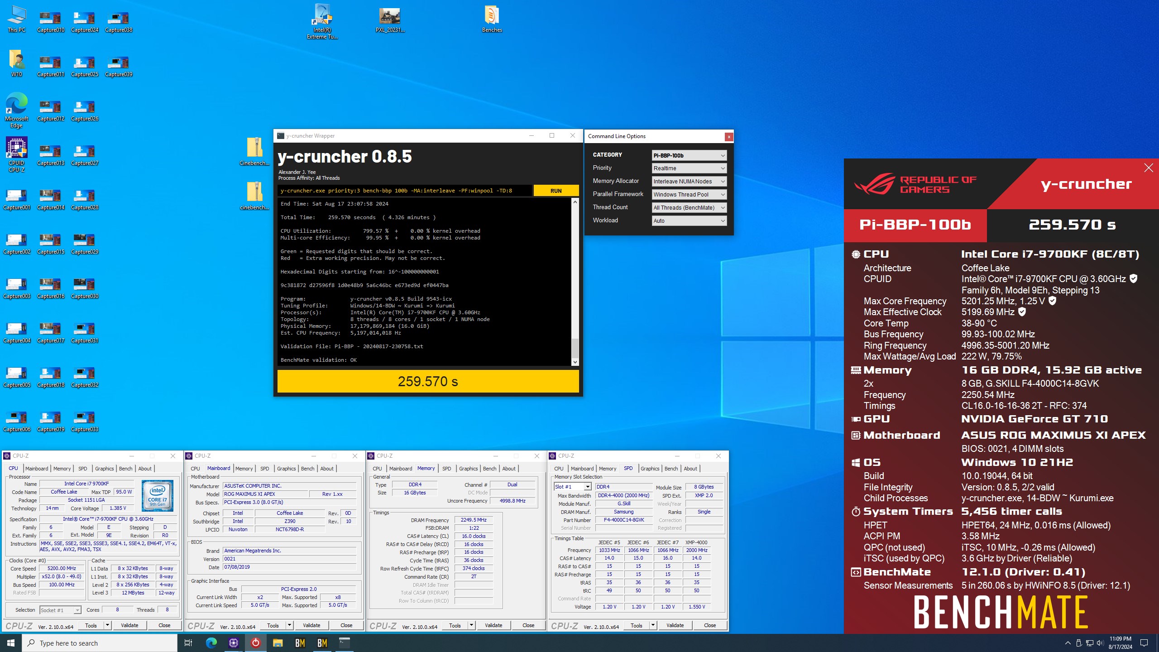Switch to Mainboard tab in first CPU-Z window
Image resolution: width=1159 pixels, height=652 pixels.
click(37, 469)
